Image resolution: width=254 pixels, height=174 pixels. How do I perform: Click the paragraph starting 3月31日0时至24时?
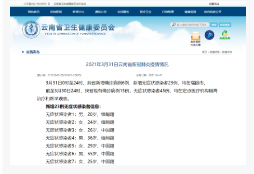126,83
